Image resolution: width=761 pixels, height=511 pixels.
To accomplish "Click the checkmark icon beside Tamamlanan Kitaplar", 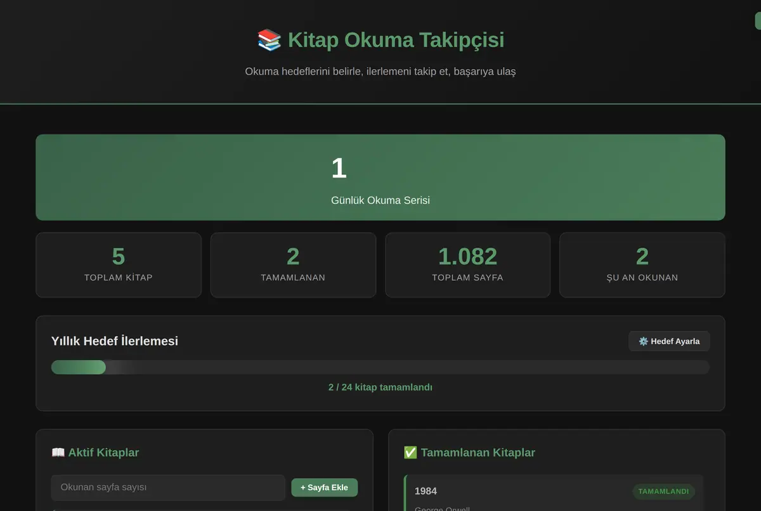I will (410, 453).
